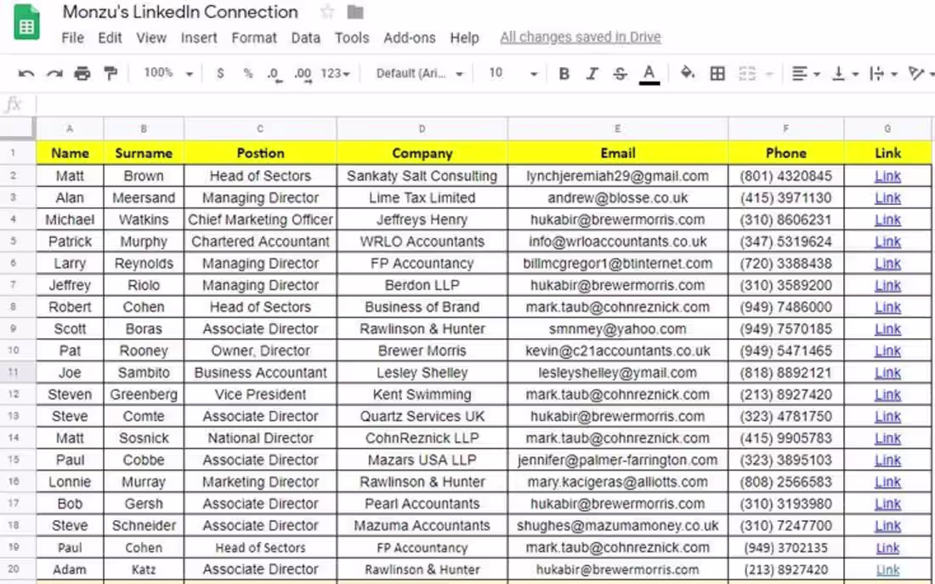The width and height of the screenshot is (935, 584).
Task: Open the fill color picker
Action: pyautogui.click(x=687, y=73)
